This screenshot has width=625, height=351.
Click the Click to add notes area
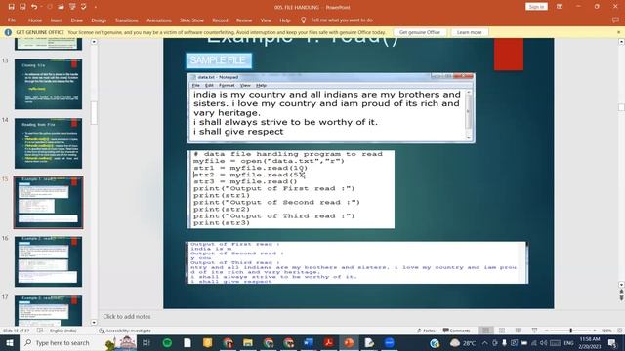coord(127,316)
